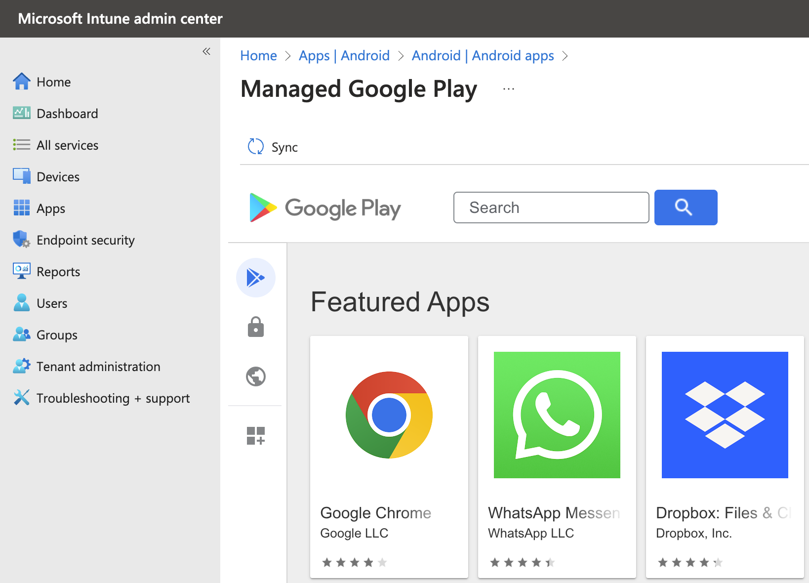Select All services in the sidebar
809x583 pixels.
pos(68,145)
